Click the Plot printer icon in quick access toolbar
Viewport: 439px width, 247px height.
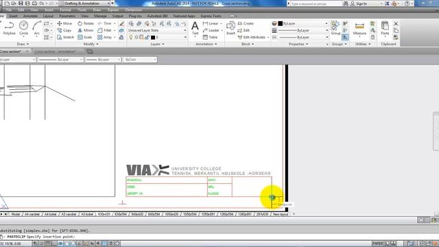tap(34, 3)
